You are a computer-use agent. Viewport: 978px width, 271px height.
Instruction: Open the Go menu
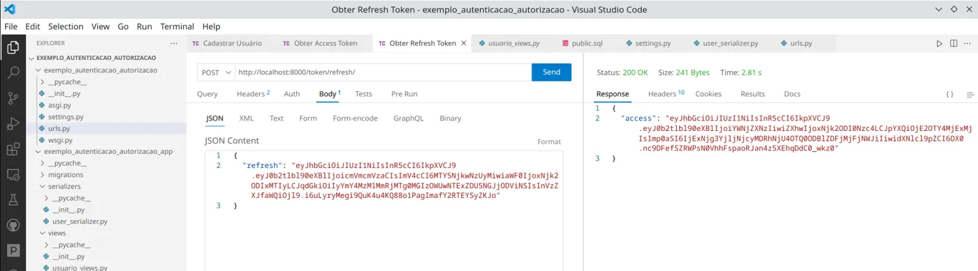click(x=123, y=26)
